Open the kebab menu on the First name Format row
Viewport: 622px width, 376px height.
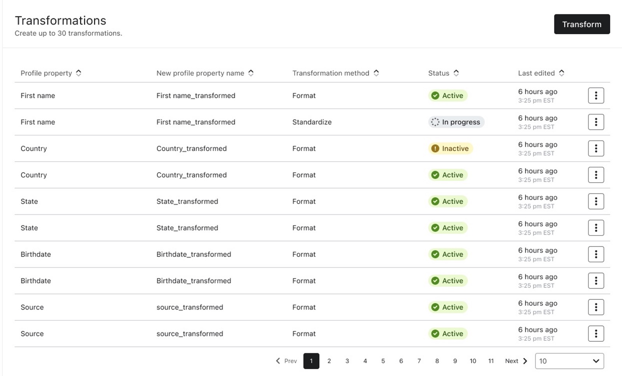tap(596, 95)
